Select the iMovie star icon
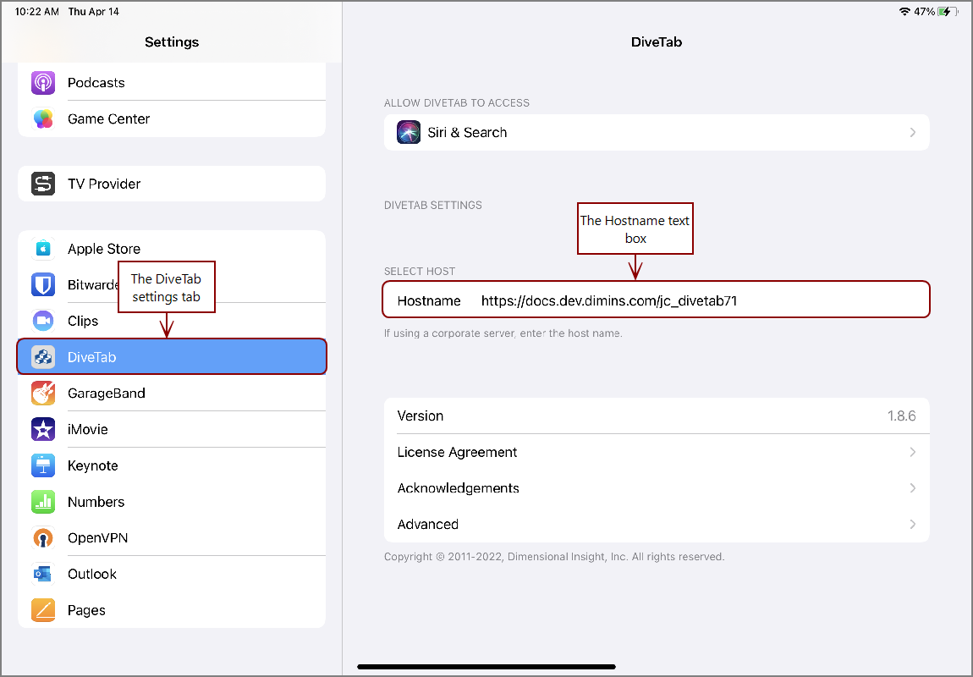Viewport: 973px width, 677px height. coord(43,429)
